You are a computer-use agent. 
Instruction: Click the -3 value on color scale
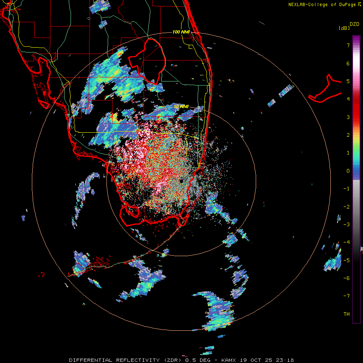[x=346, y=224]
